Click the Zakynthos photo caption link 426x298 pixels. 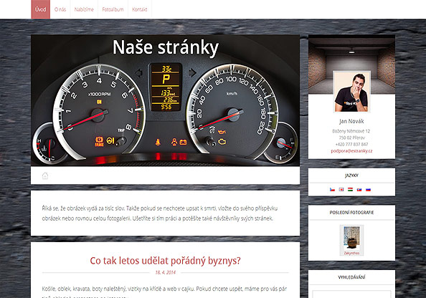coord(351,253)
